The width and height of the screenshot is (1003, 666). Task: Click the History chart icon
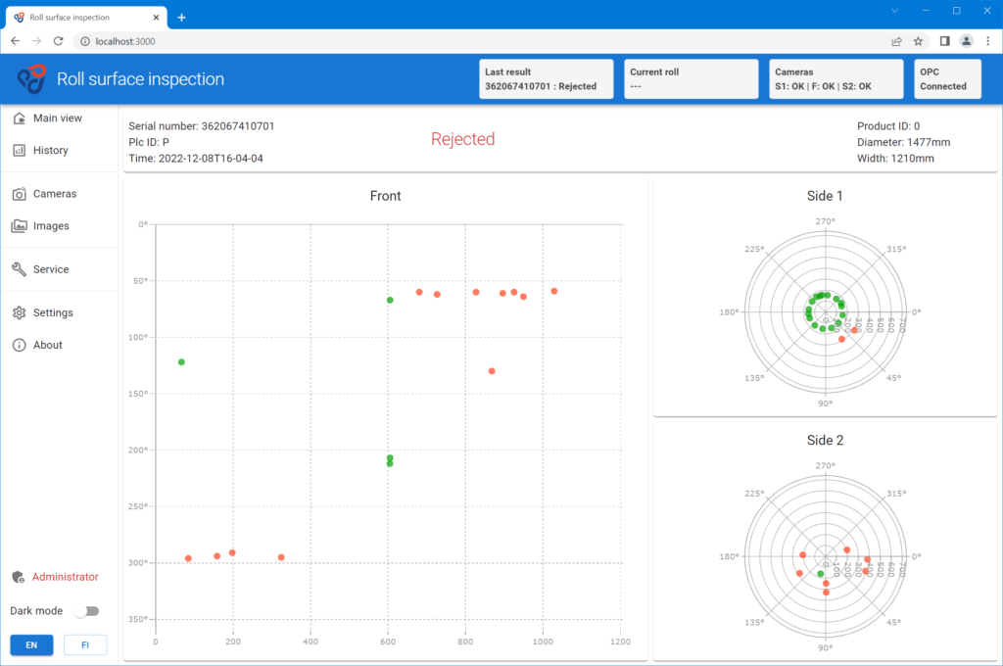[x=20, y=151]
